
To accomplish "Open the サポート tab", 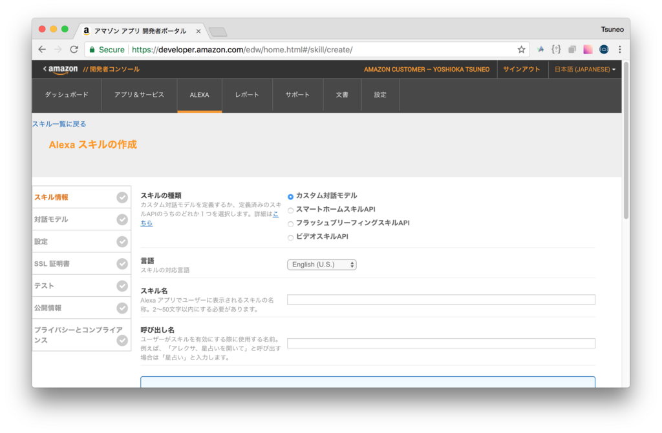I will tap(297, 95).
